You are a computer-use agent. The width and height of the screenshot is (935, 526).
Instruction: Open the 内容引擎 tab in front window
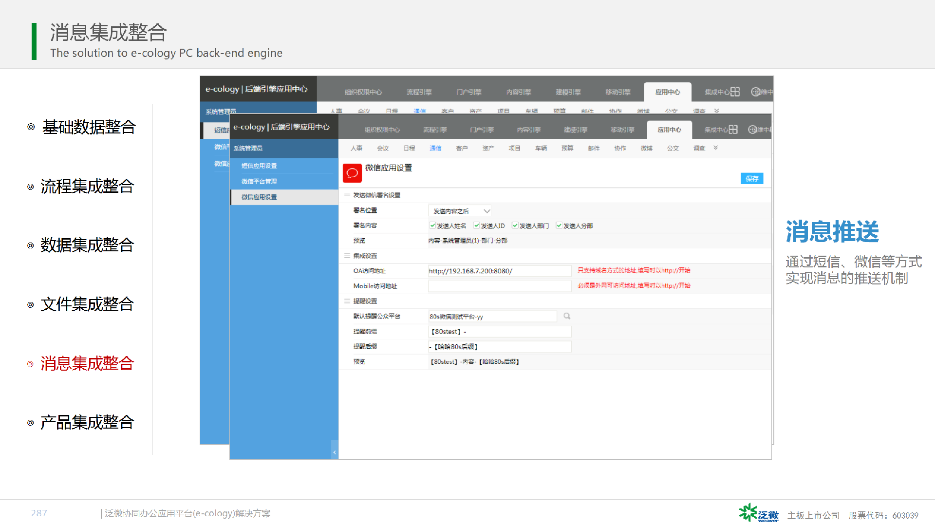pyautogui.click(x=528, y=130)
